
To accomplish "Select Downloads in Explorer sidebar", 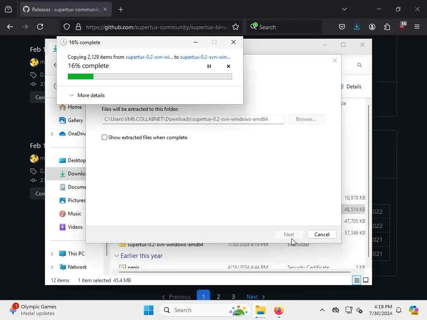I will (x=72, y=174).
